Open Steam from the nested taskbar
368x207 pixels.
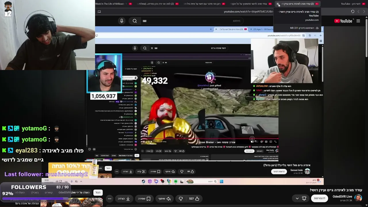143,181
